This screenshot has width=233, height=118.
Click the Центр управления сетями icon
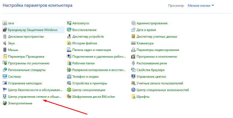5,97
